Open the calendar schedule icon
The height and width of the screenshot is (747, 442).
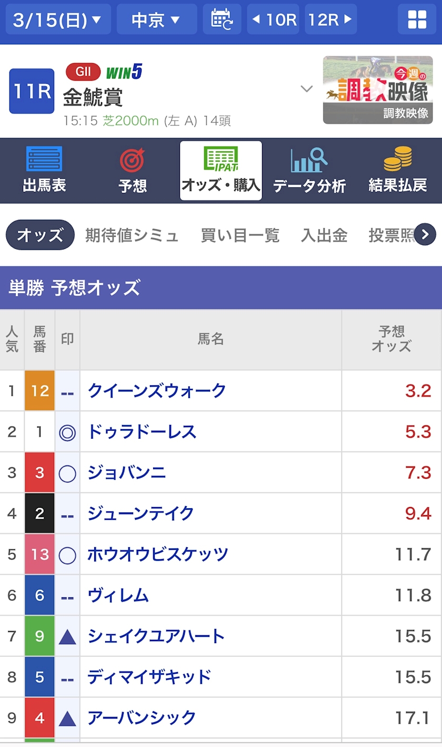pyautogui.click(x=222, y=20)
